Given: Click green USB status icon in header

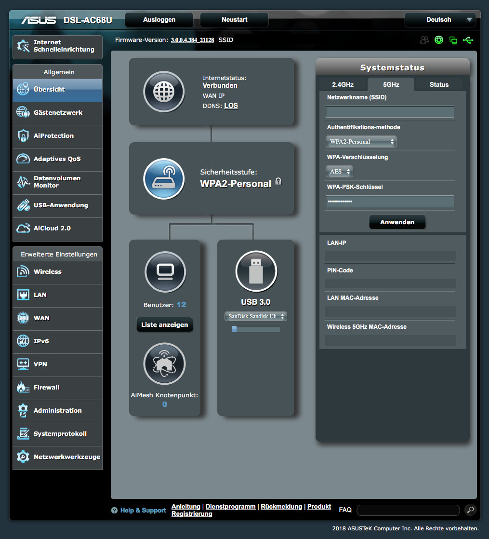Looking at the screenshot, I should pos(467,40).
